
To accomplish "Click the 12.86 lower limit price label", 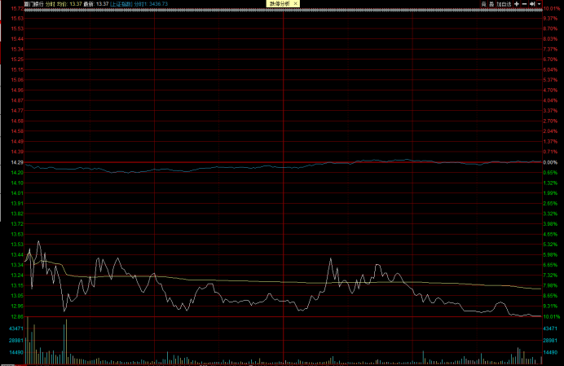I will [17, 317].
